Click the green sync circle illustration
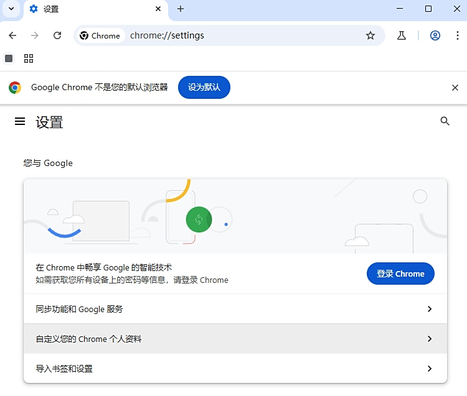Image resolution: width=467 pixels, height=396 pixels. point(199,219)
